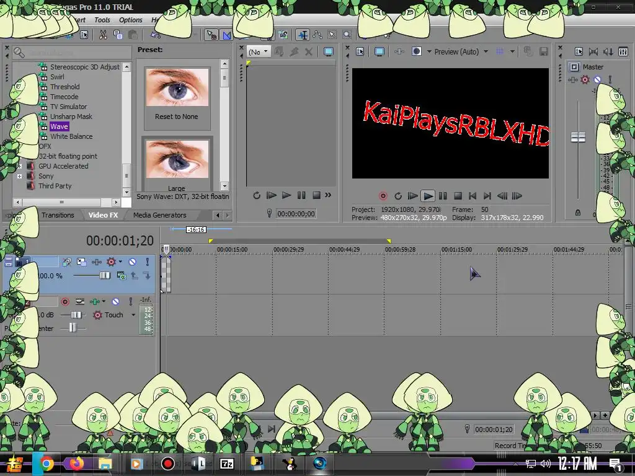Arm the audio track for record
Screen dimensions: 635x476
[64, 302]
